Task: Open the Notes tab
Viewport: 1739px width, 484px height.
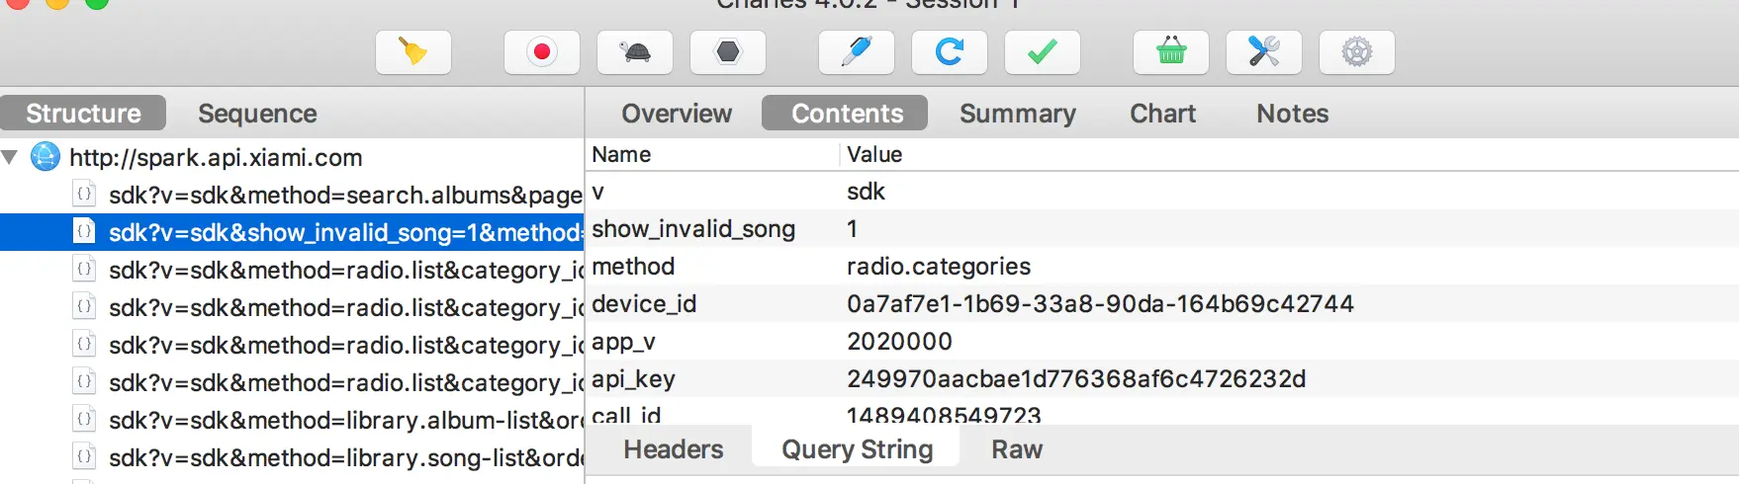Action: pyautogui.click(x=1293, y=114)
